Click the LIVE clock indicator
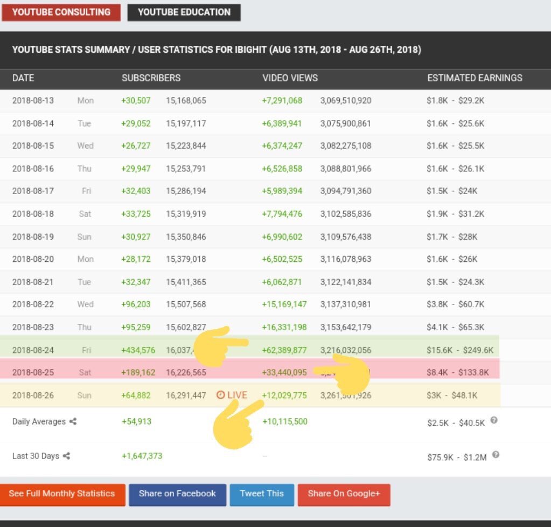 click(x=232, y=395)
